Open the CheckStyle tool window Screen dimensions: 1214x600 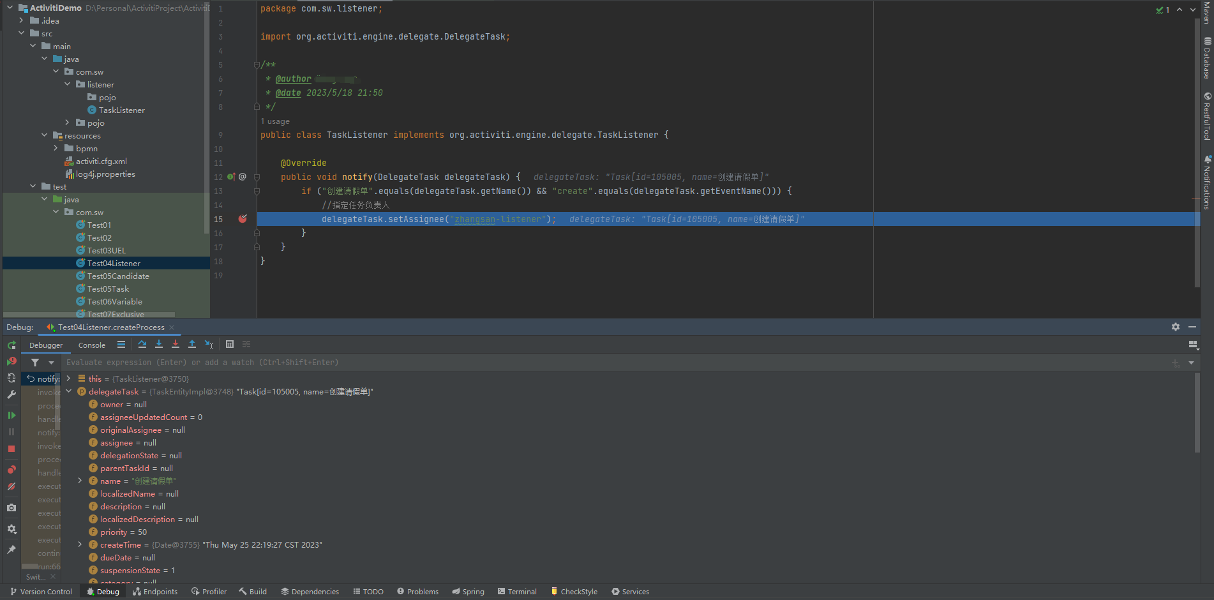point(574,592)
